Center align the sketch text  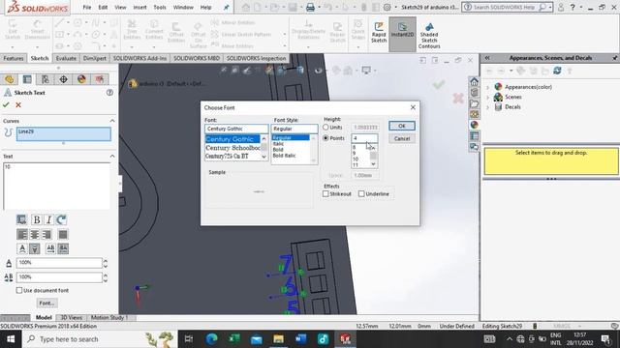pos(35,235)
